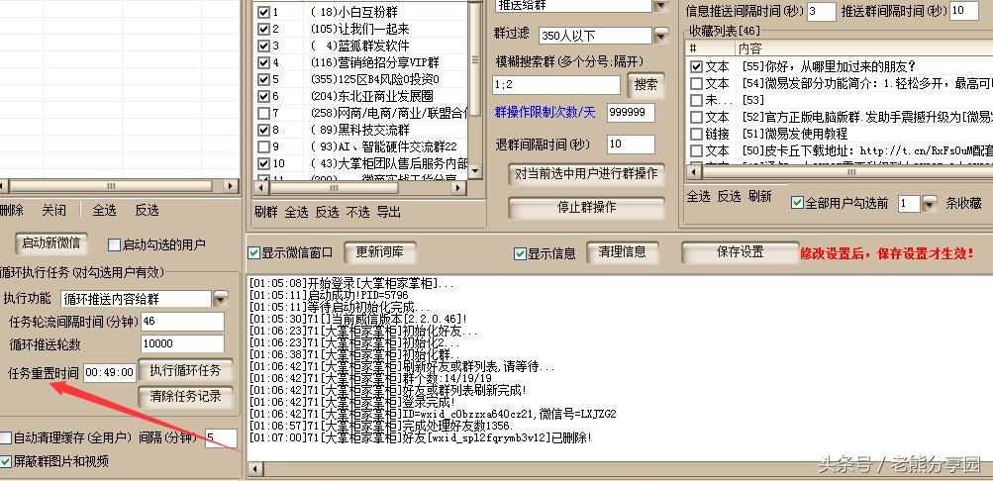Click 退群间隔时间 input field
This screenshot has height=481, width=993.
coord(630,144)
